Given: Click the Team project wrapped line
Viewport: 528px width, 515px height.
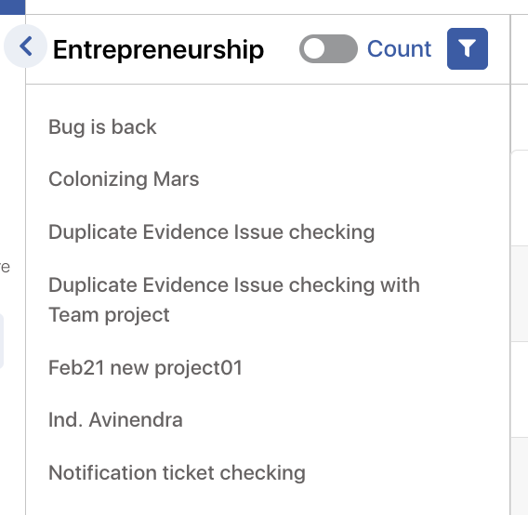Looking at the screenshot, I should (109, 315).
